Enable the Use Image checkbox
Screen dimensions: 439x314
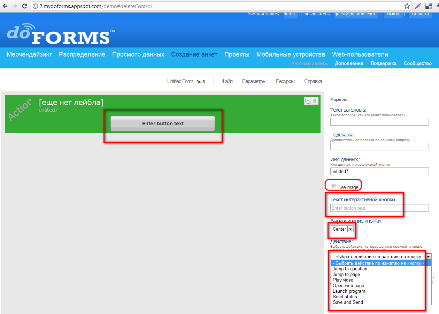pos(334,187)
